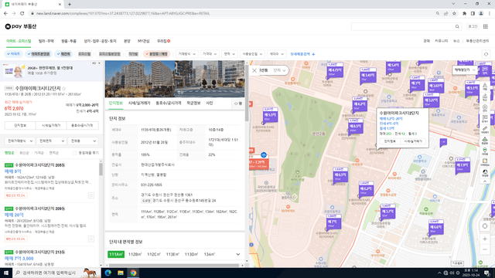Zoom in the map with the plus button

[x=485, y=239]
